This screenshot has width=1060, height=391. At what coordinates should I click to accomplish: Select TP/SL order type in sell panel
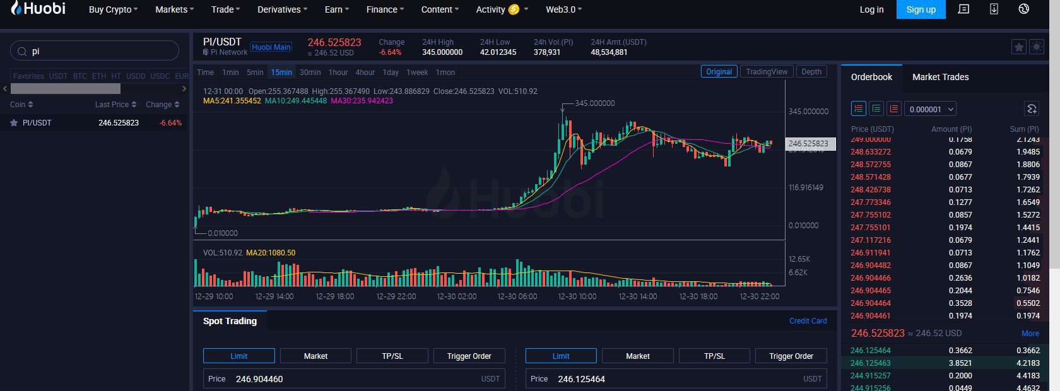tap(714, 356)
